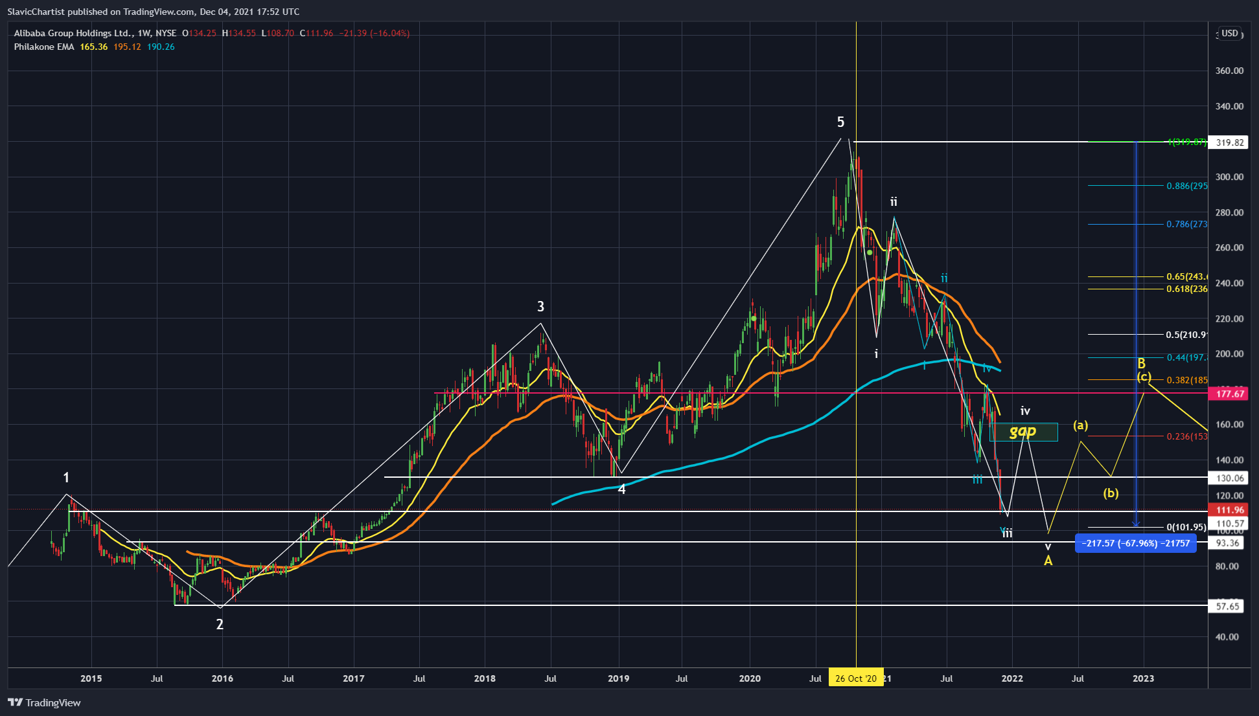Click the 0.786 Fibonacci level label
This screenshot has height=716, width=1259.
pos(1187,224)
